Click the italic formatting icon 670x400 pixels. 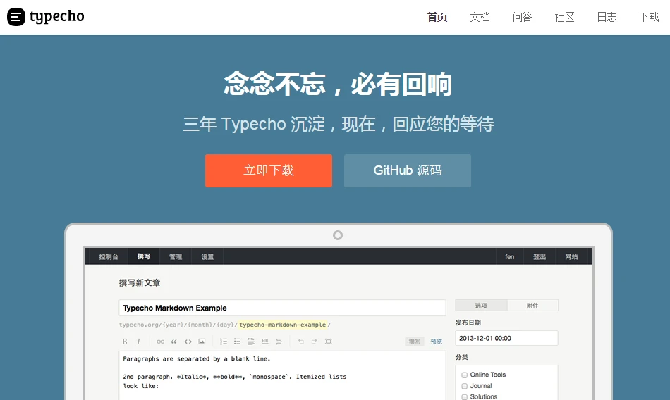[138, 342]
